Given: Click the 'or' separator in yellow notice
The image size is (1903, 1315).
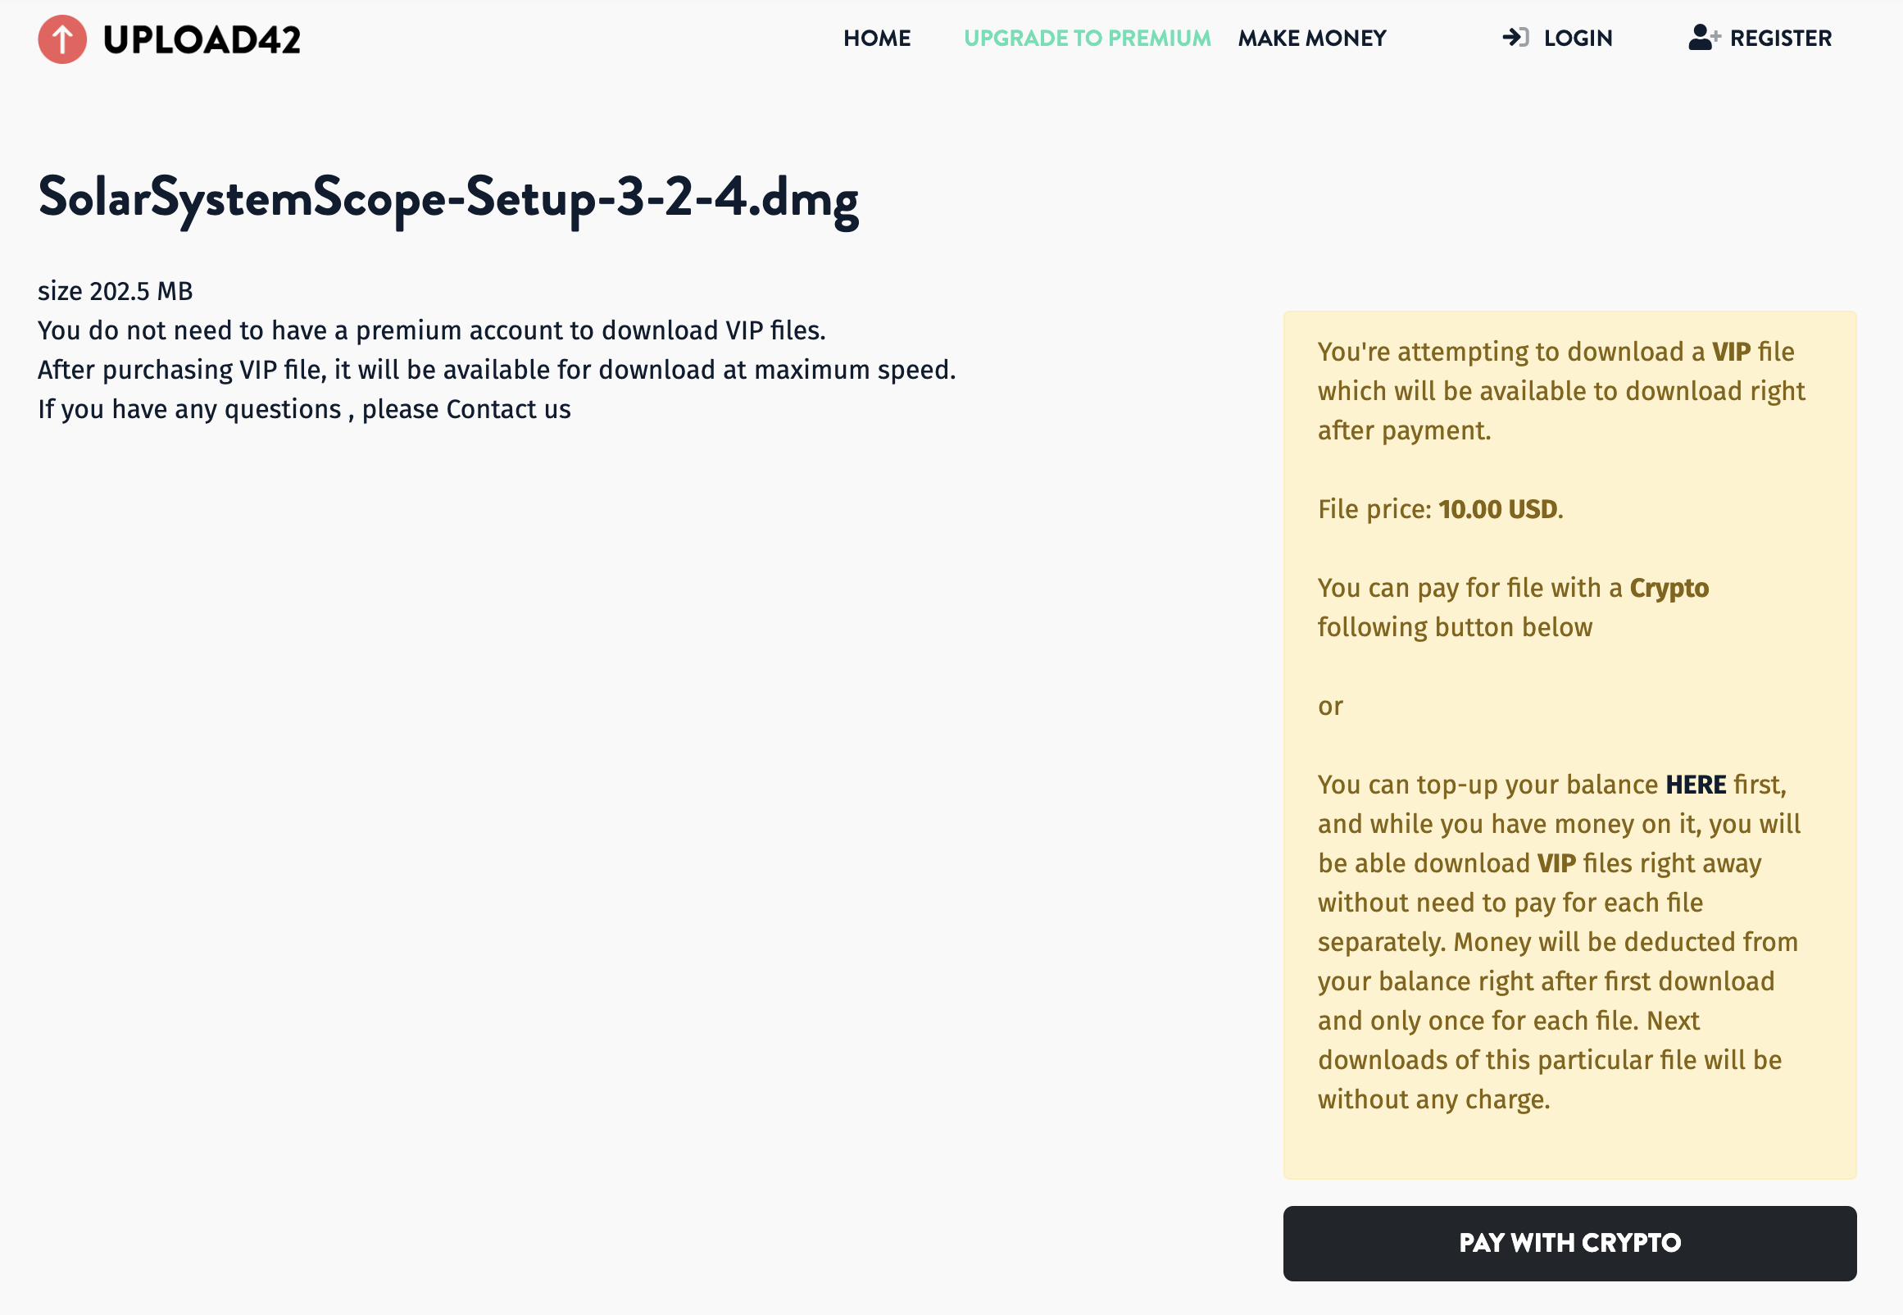Looking at the screenshot, I should click(1330, 706).
